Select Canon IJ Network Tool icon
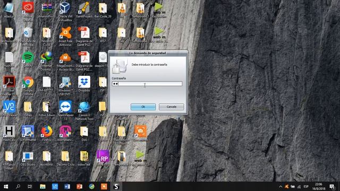 click(84, 110)
